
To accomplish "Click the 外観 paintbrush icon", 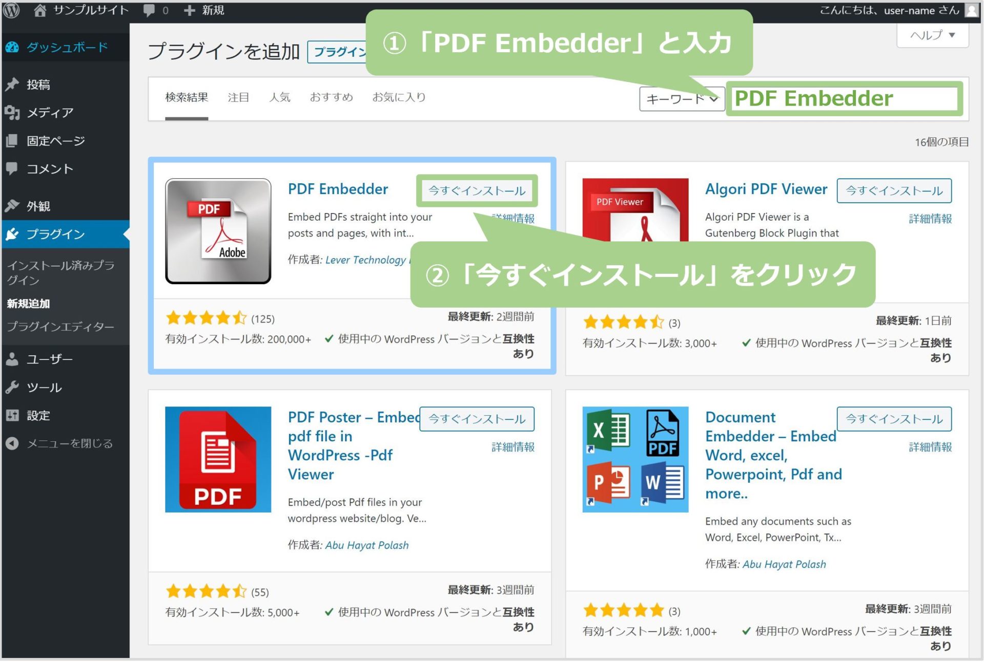I will click(x=13, y=206).
